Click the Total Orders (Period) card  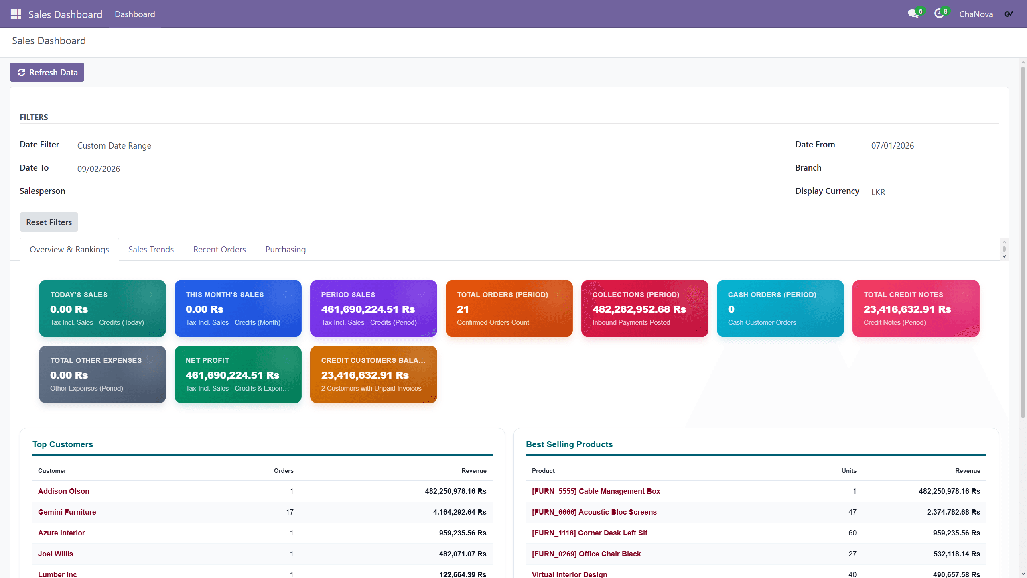(509, 308)
